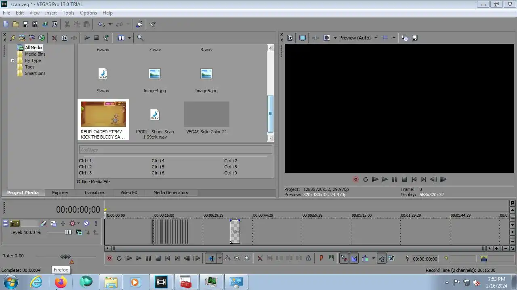The height and width of the screenshot is (290, 517).
Task: Select the Envelope Edit tool
Action: (228, 259)
